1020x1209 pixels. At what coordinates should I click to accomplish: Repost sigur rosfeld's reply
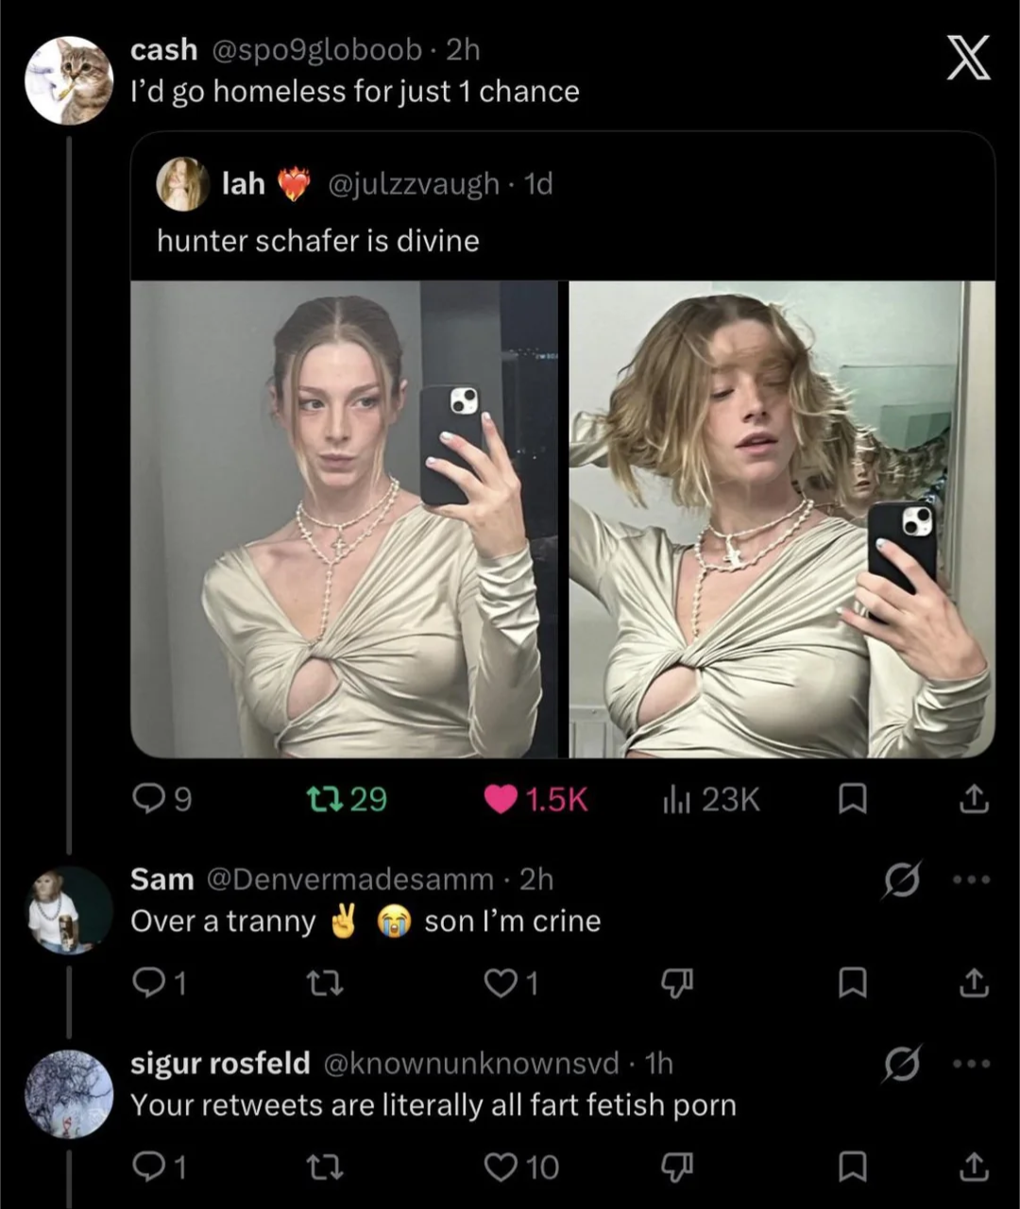click(x=327, y=1168)
